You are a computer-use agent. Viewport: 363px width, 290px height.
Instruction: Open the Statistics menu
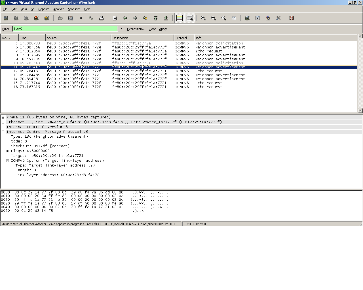pos(74,9)
